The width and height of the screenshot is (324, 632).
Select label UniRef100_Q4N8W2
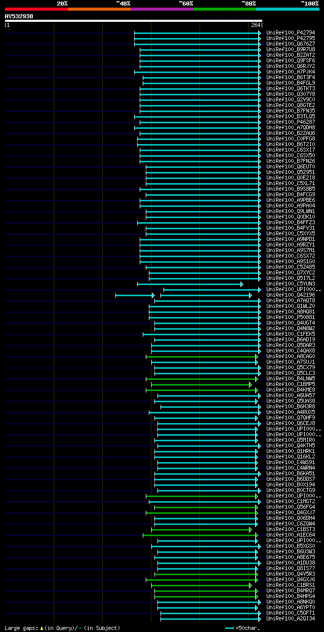point(291,329)
